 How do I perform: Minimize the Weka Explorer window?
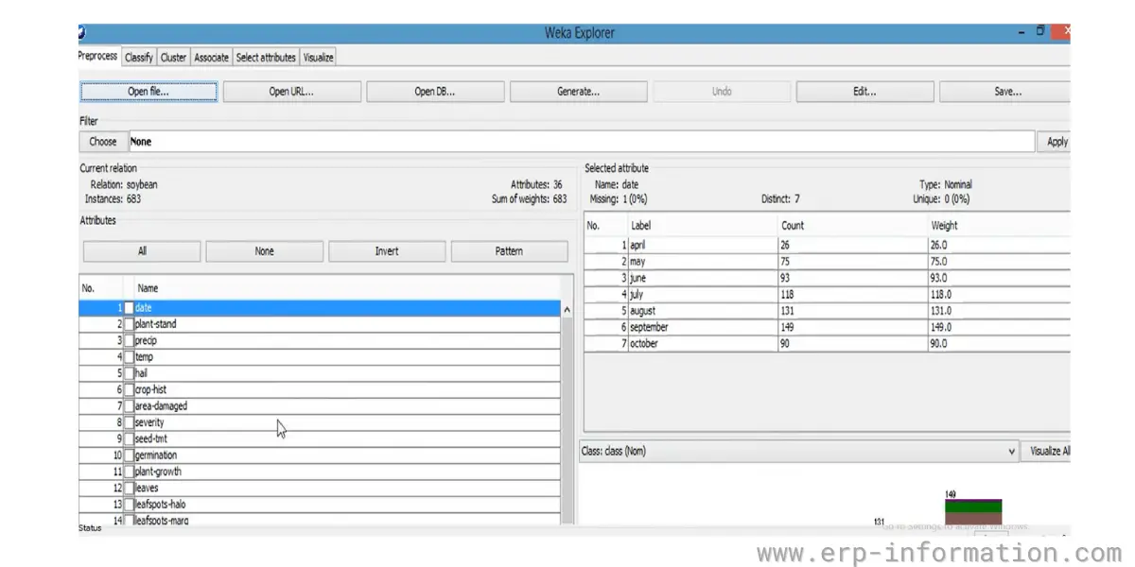pyautogui.click(x=1021, y=32)
